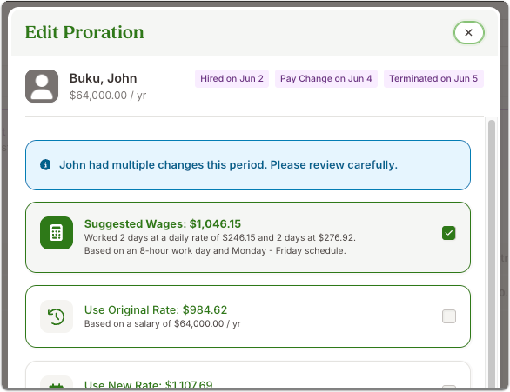510x392 pixels.
Task: Click the info icon in the blue banner
Action: (45, 164)
